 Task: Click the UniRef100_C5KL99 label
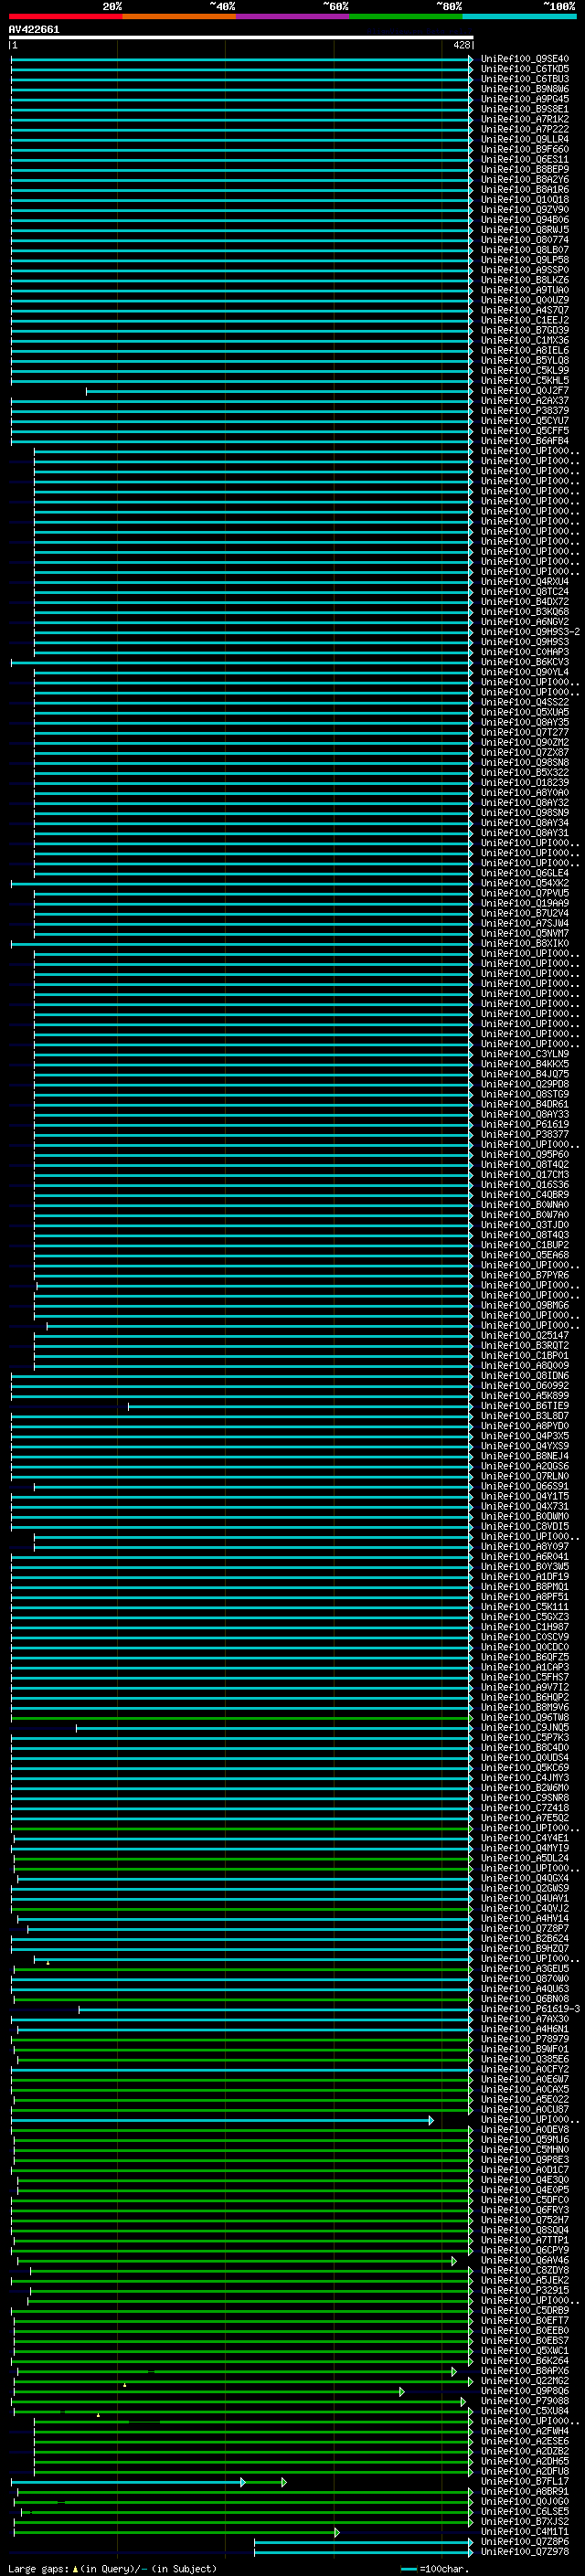point(525,371)
